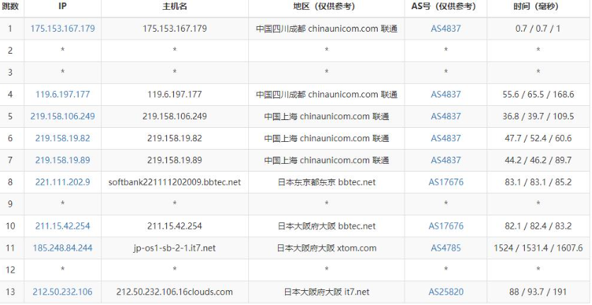Click AS17676 link in hop 8 row
Viewport: 592px width, 305px height.
[x=446, y=182]
